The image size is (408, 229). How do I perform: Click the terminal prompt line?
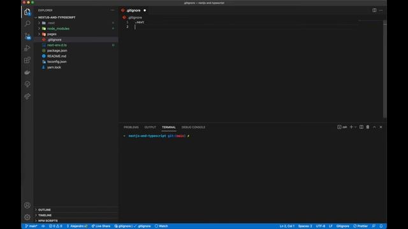[x=157, y=135]
